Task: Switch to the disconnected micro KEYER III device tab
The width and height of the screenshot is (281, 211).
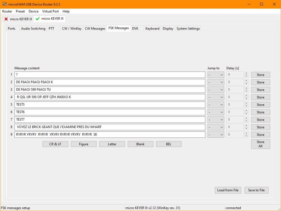Action: coord(18,19)
